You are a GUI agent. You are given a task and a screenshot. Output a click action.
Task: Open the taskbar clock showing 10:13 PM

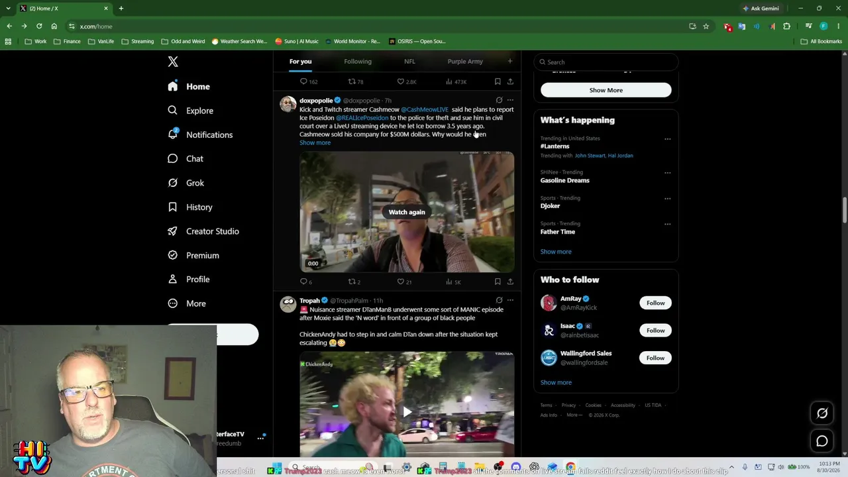click(829, 466)
